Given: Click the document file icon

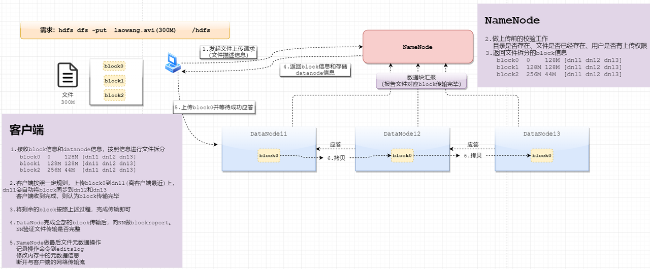Looking at the screenshot, I should pos(68,76).
